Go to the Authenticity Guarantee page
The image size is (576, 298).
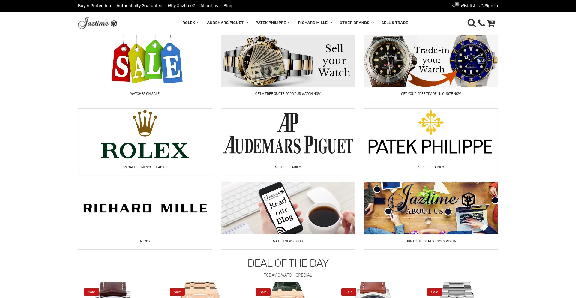[x=139, y=6]
